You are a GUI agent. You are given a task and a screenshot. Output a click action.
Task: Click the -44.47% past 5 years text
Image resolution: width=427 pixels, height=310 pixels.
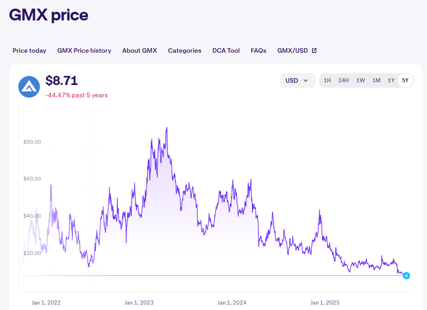click(x=76, y=95)
